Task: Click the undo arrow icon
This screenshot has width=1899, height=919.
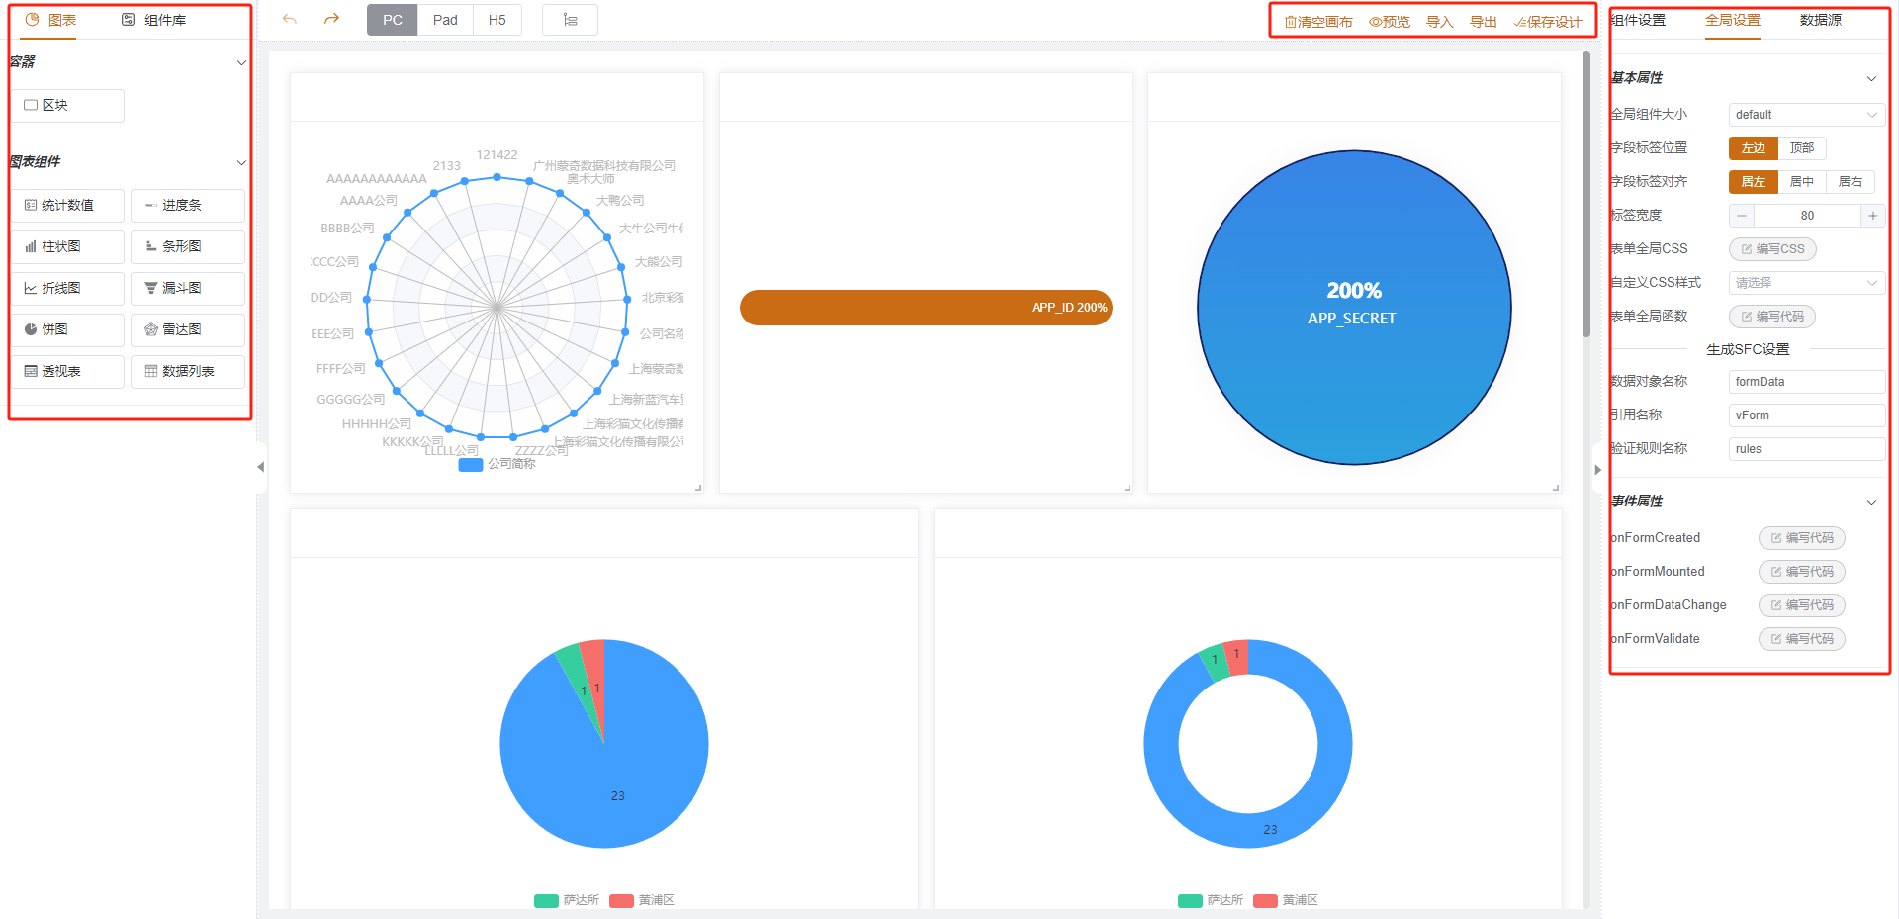Action: [x=289, y=20]
